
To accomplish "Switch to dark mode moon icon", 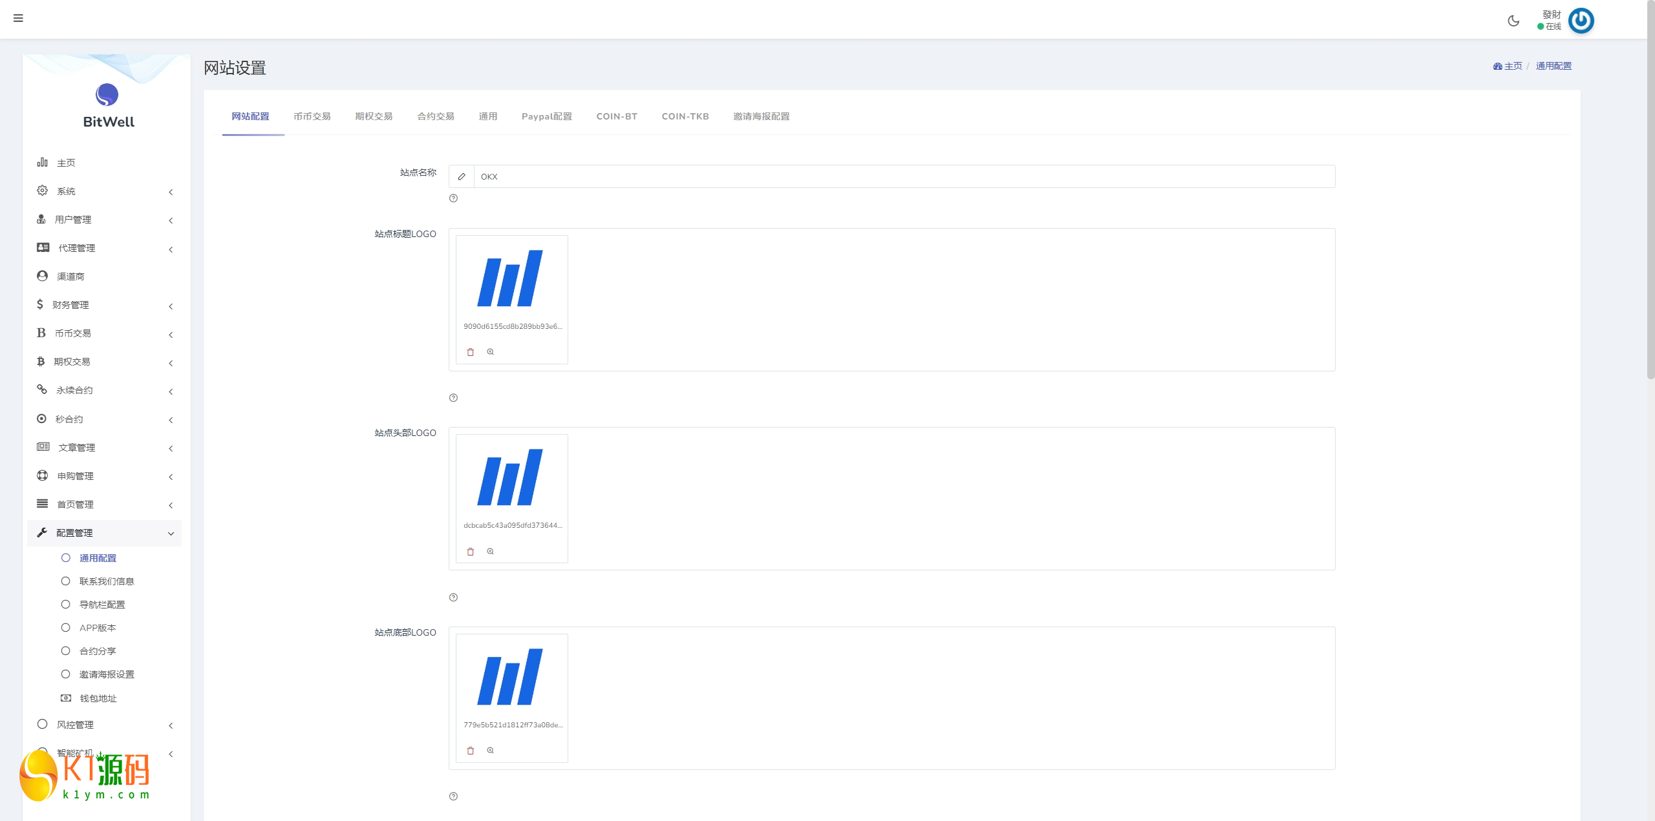I will click(x=1513, y=21).
